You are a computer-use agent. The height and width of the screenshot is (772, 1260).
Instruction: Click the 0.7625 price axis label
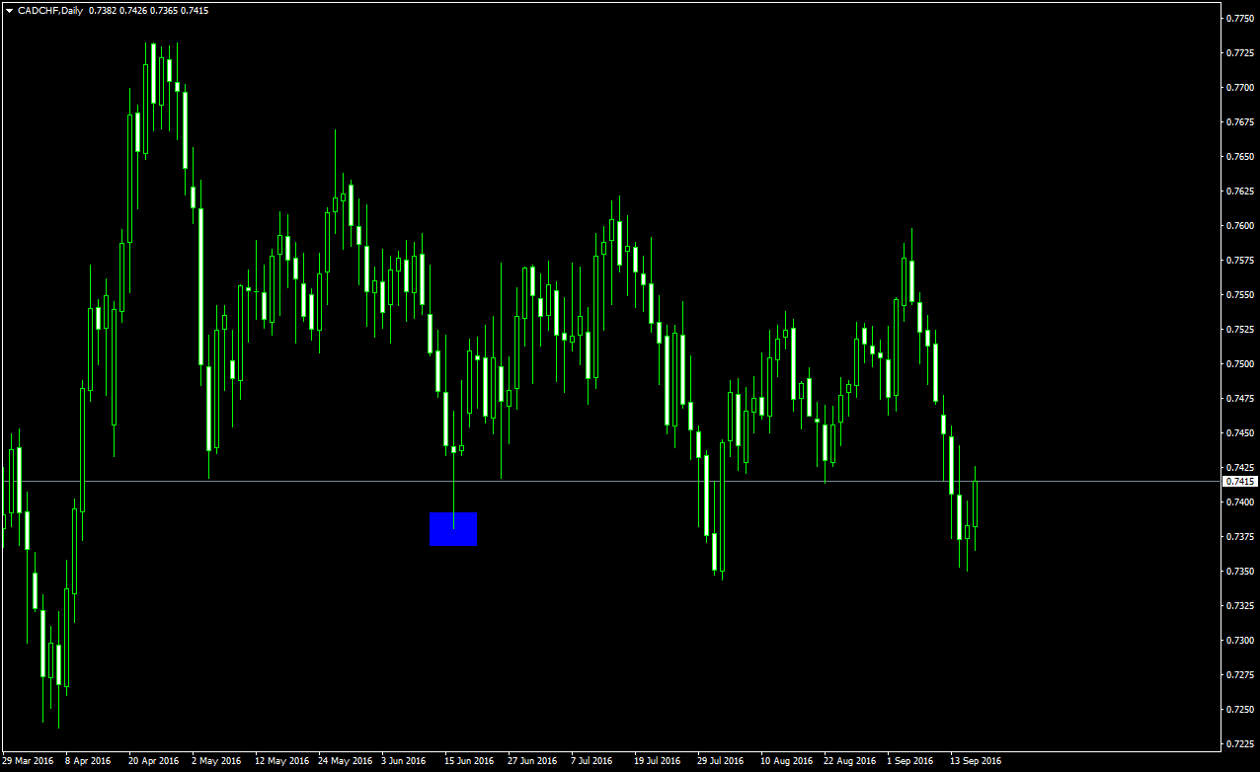click(1240, 192)
